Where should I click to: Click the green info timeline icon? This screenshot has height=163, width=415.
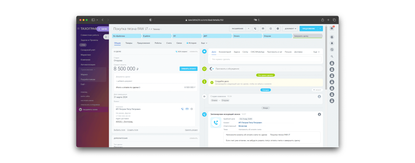(204, 82)
